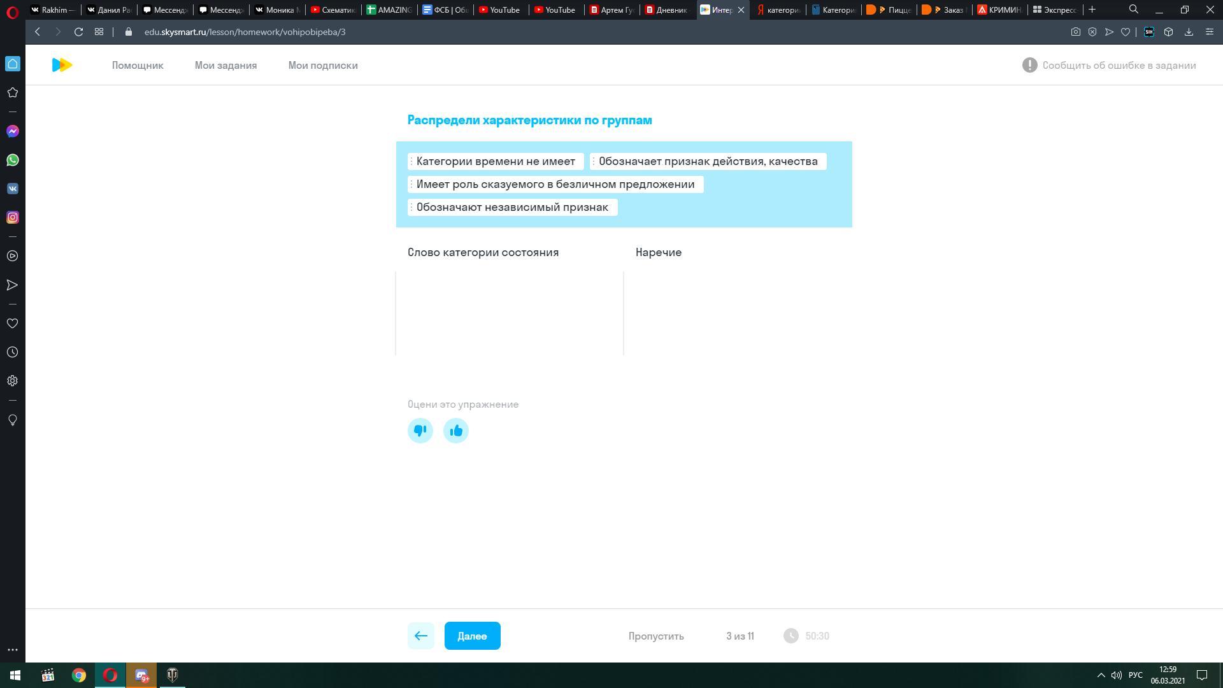The image size is (1223, 688).
Task: Click the thumbs up rating icon
Action: [455, 431]
